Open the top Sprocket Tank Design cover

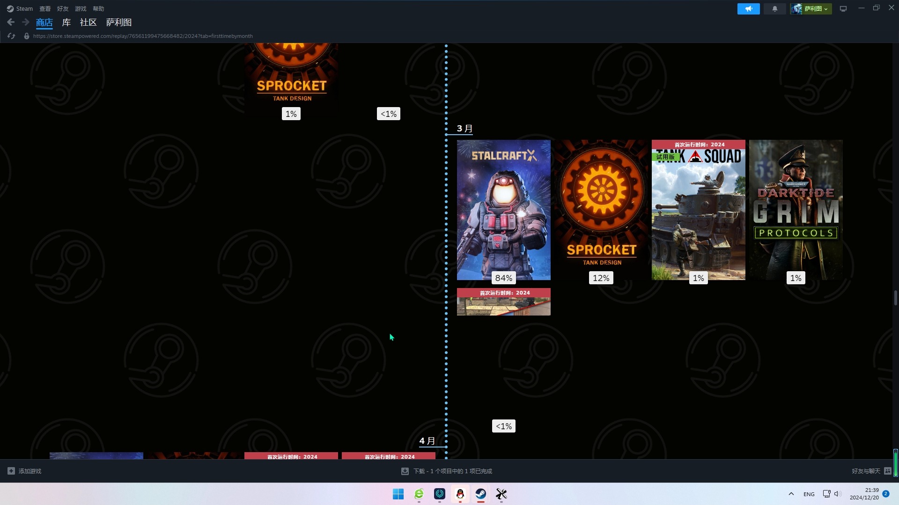(291, 74)
